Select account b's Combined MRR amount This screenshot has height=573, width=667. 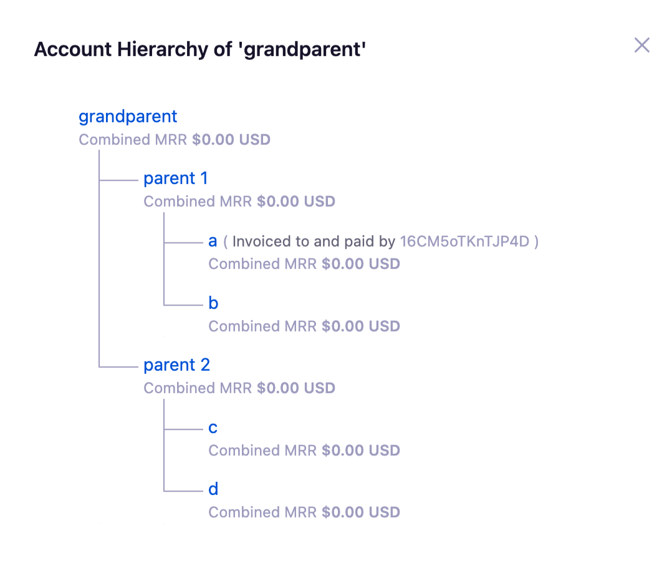point(361,326)
